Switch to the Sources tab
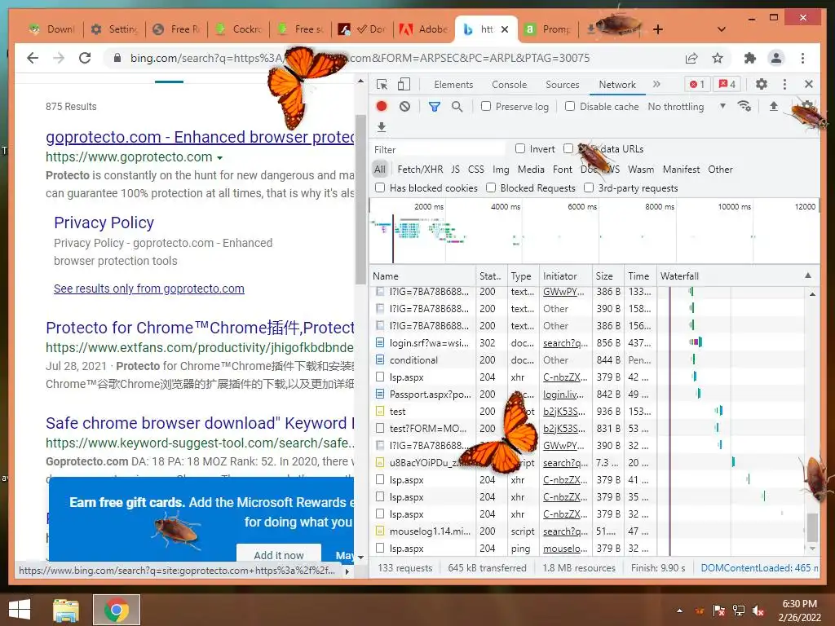This screenshot has width=835, height=626. pos(563,85)
